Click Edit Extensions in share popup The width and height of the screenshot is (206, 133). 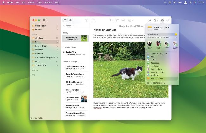pos(158,82)
